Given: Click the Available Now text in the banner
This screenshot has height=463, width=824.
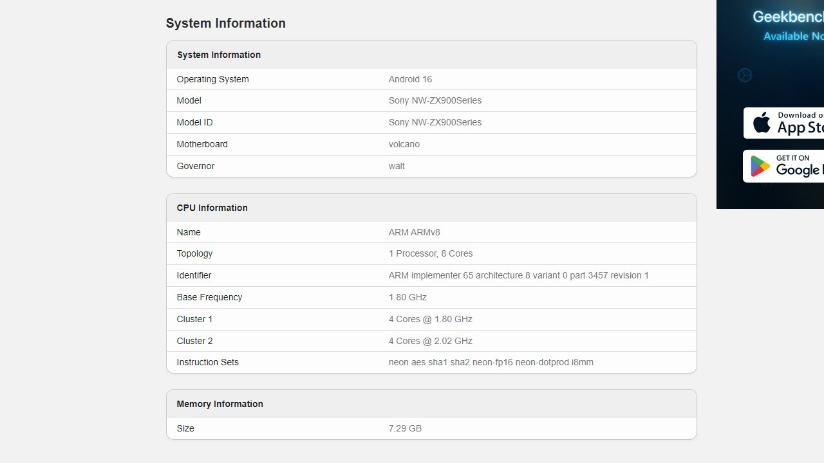Looking at the screenshot, I should pos(792,36).
